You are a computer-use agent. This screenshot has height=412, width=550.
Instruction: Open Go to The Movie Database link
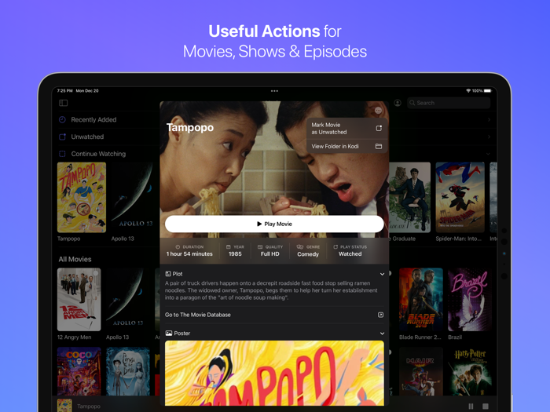click(x=274, y=315)
